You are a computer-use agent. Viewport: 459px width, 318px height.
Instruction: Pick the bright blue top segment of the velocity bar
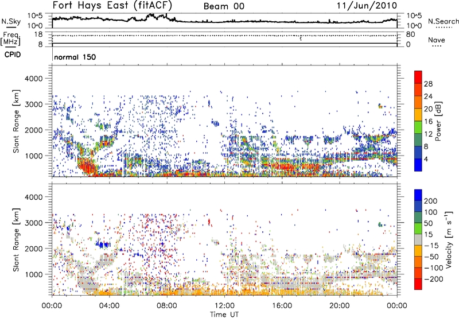[418, 195]
